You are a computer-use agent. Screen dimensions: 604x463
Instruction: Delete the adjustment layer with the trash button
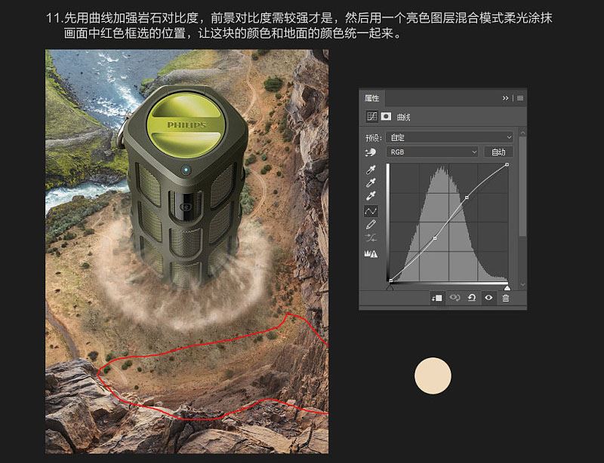point(506,297)
